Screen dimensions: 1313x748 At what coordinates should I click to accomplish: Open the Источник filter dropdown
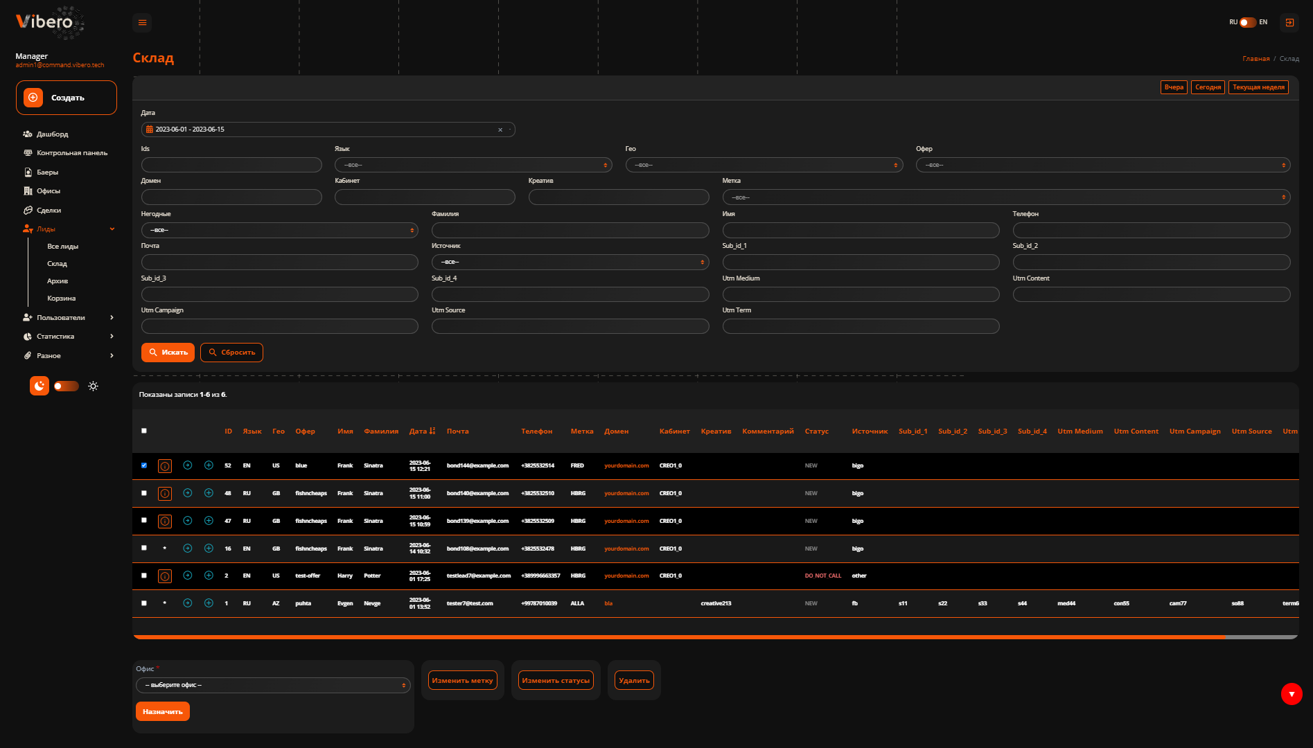(x=570, y=262)
